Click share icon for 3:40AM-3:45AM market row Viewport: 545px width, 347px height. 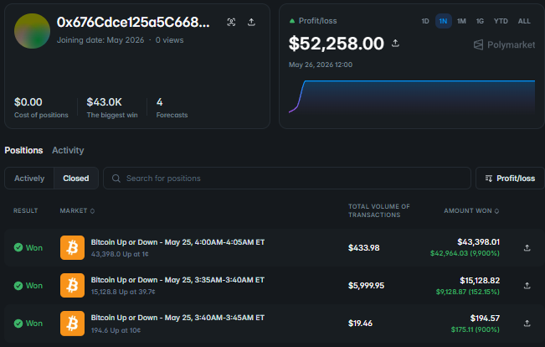[x=527, y=324]
